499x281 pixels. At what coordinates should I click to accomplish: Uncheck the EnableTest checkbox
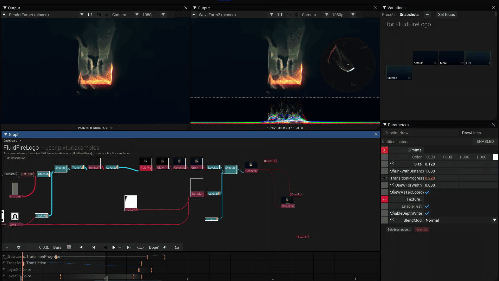427,206
